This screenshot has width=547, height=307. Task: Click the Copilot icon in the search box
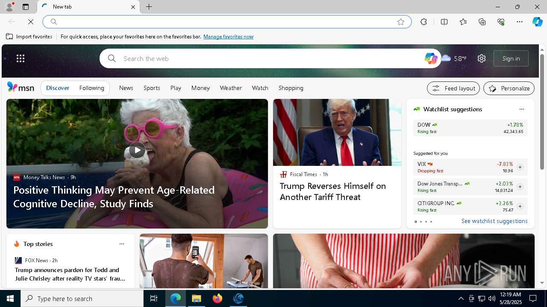[x=431, y=58]
